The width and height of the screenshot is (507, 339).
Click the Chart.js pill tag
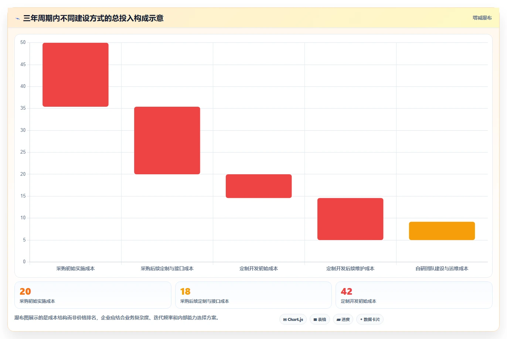[x=293, y=319]
